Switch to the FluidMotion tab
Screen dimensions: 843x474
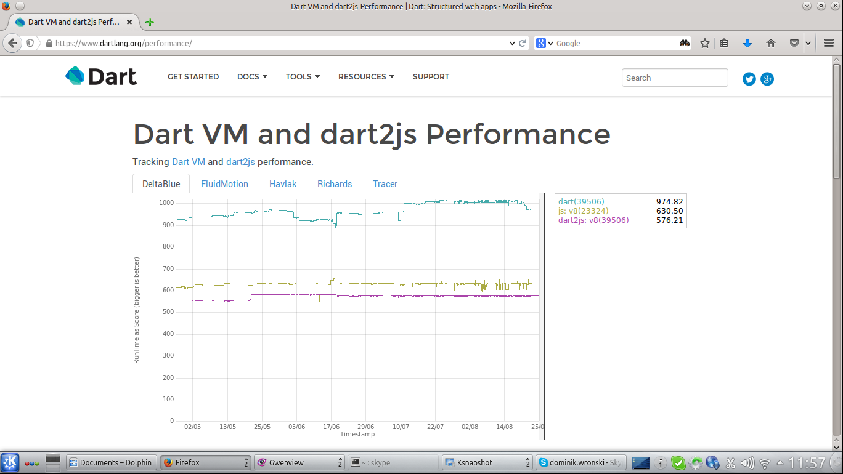(224, 184)
